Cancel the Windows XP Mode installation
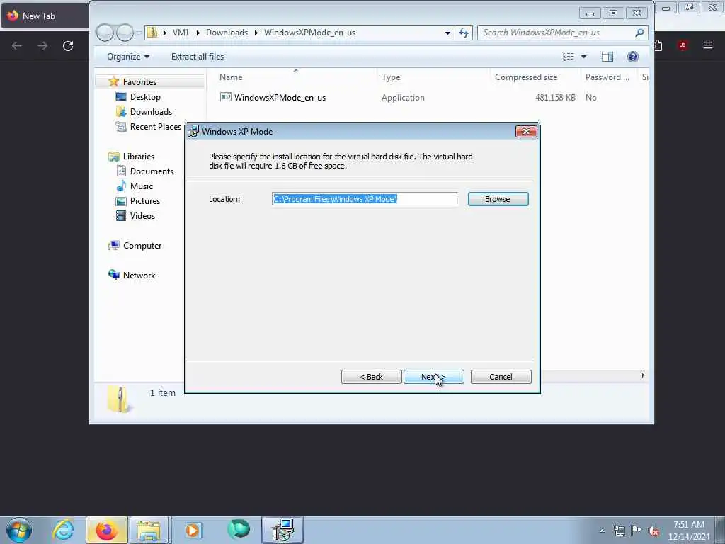Viewport: 725px width, 544px height. click(x=501, y=377)
